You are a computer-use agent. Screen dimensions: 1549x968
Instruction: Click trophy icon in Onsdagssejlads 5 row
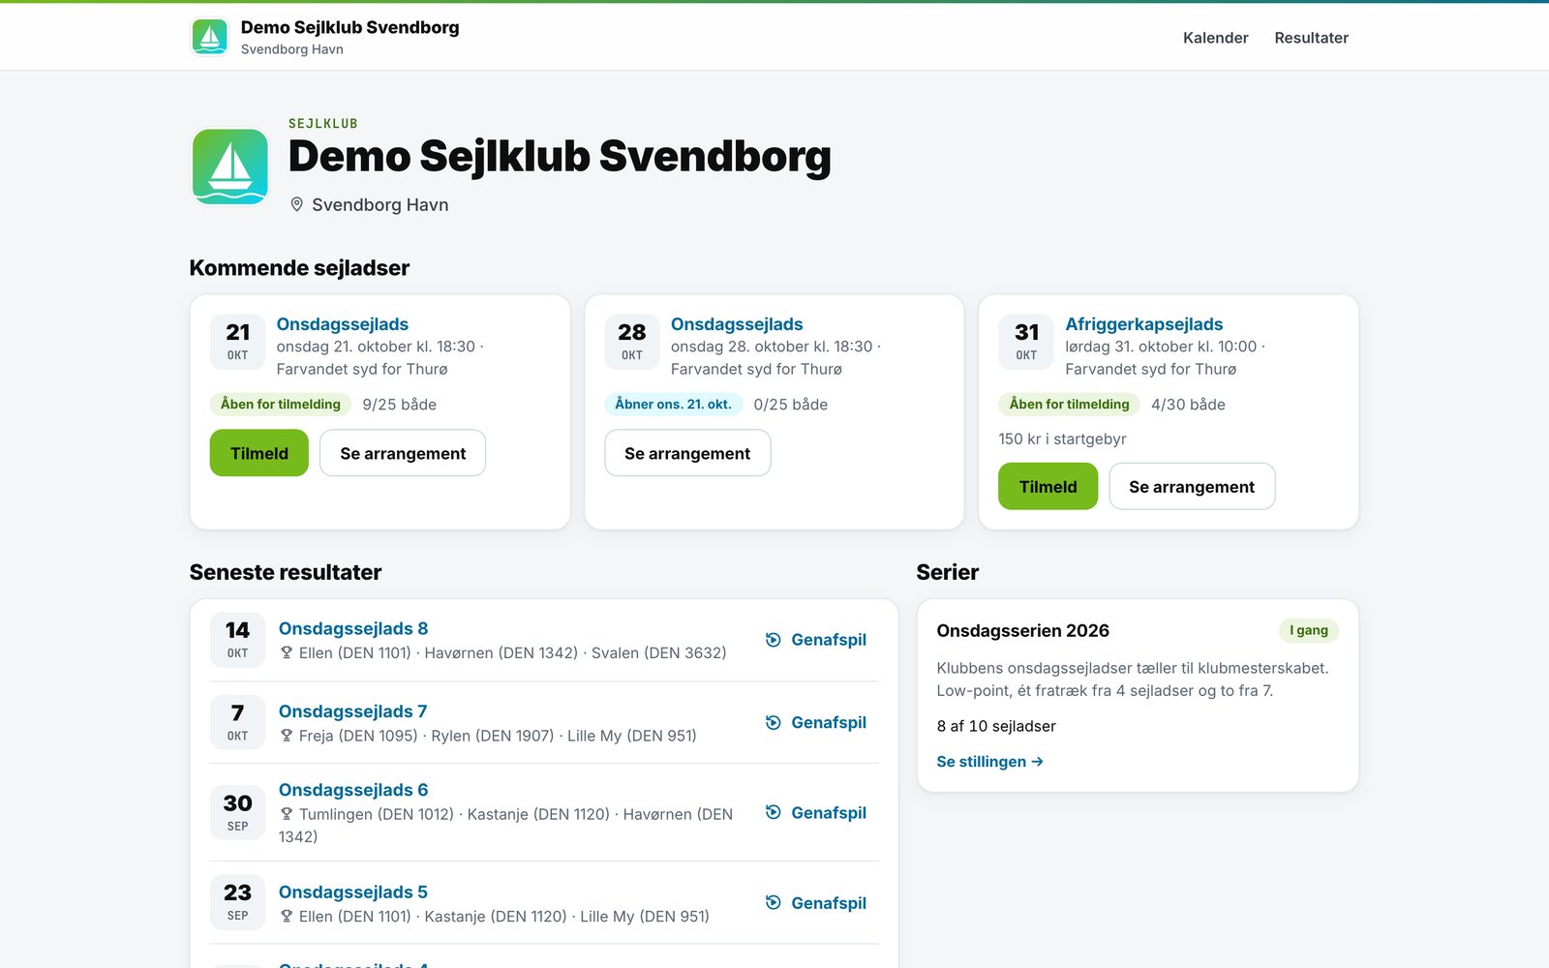pos(287,916)
